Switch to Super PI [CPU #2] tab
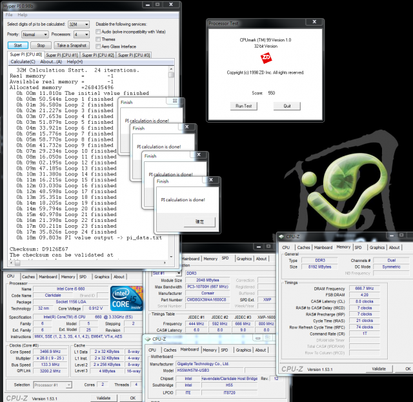 (98, 55)
